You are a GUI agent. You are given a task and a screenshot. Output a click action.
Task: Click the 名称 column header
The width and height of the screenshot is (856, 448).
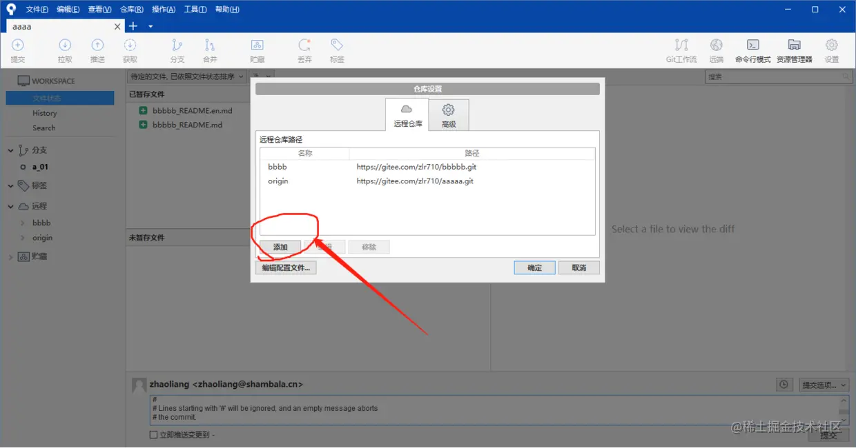305,153
